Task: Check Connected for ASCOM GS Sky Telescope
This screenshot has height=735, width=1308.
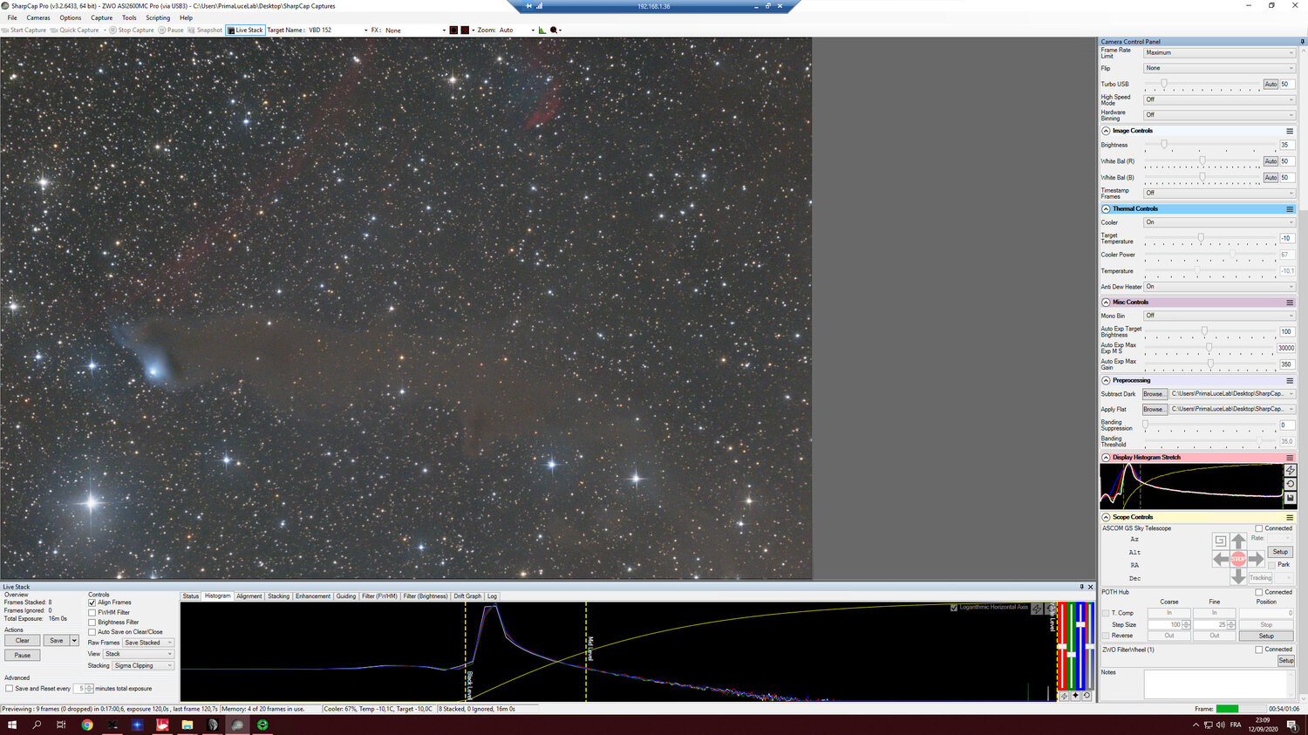Action: click(x=1259, y=528)
